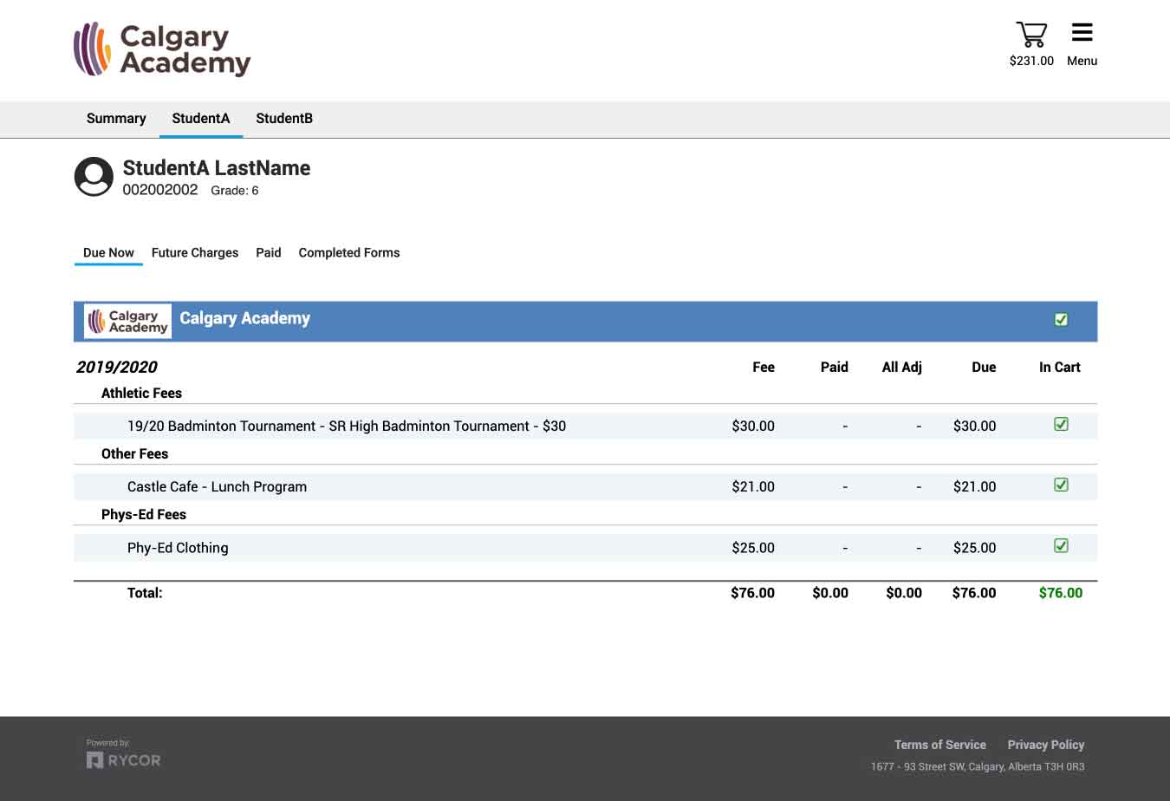Toggle the Calgary Academy select-all checkbox
1170x801 pixels.
[1061, 320]
